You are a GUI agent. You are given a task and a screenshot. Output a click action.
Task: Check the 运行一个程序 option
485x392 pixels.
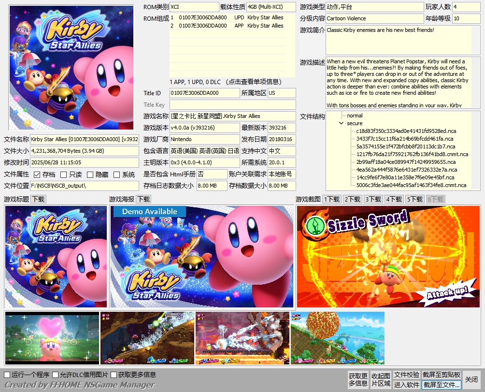7,375
